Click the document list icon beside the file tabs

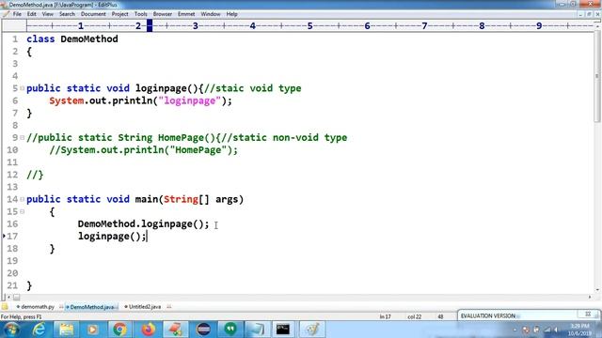(x=5, y=307)
